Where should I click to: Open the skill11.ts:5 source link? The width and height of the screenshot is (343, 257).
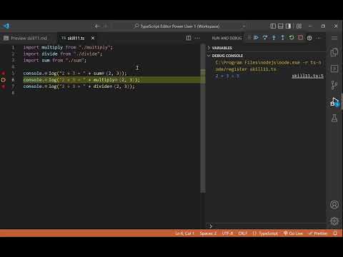(307, 76)
